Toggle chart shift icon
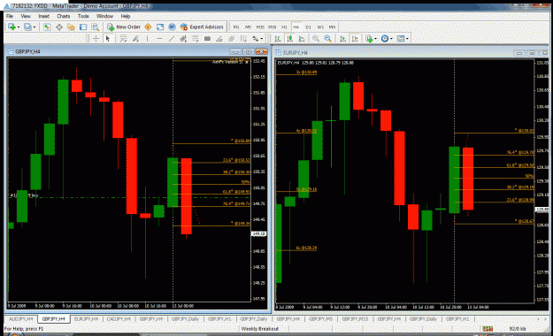 point(355,38)
